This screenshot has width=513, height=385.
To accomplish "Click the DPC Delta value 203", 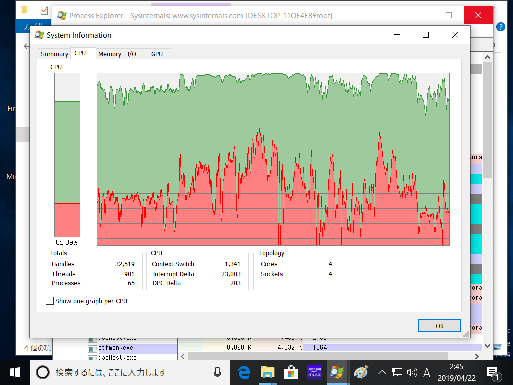I will click(x=235, y=283).
